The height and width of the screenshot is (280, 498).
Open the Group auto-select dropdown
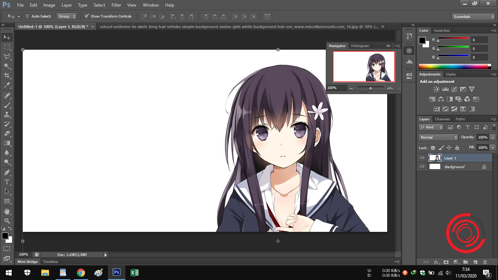tap(67, 16)
